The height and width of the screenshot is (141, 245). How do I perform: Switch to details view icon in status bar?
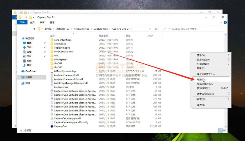click(220, 131)
